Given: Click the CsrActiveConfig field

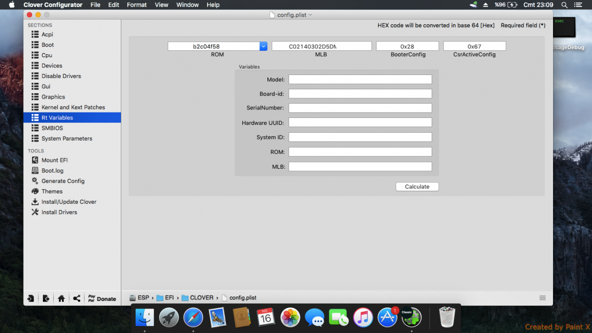Looking at the screenshot, I should pos(474,46).
